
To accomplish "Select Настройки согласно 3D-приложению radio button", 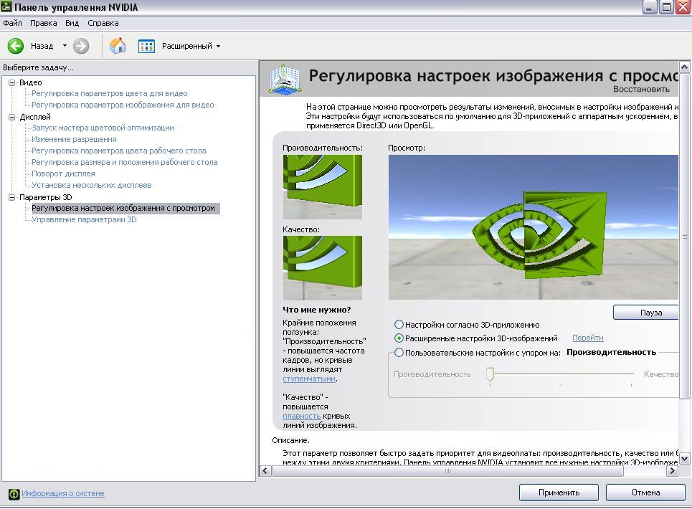I will point(399,325).
